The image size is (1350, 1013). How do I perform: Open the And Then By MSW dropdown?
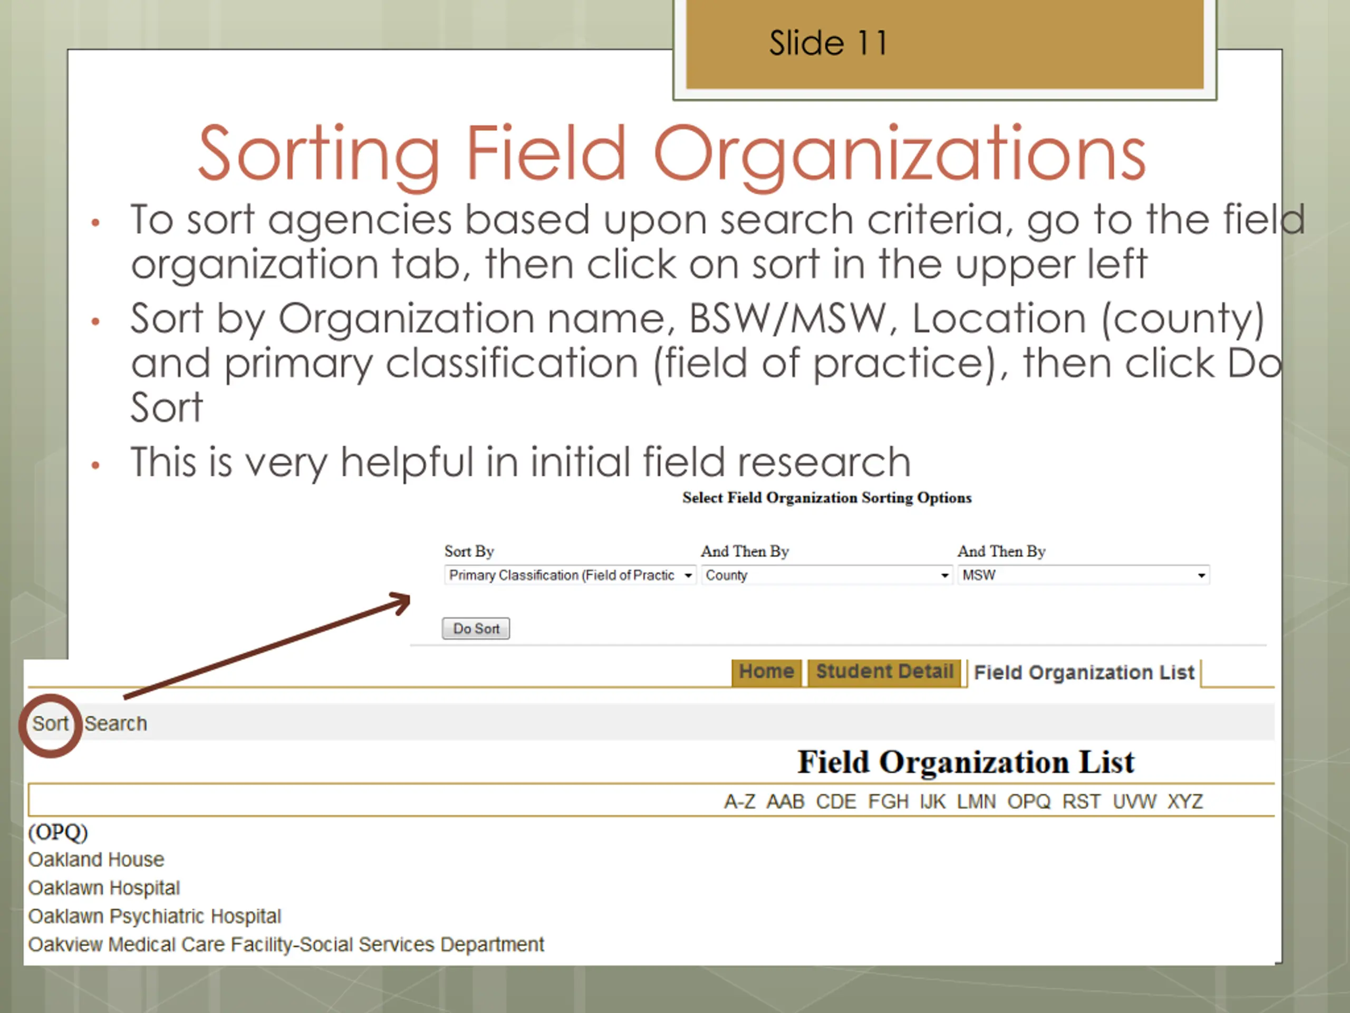(x=1083, y=575)
